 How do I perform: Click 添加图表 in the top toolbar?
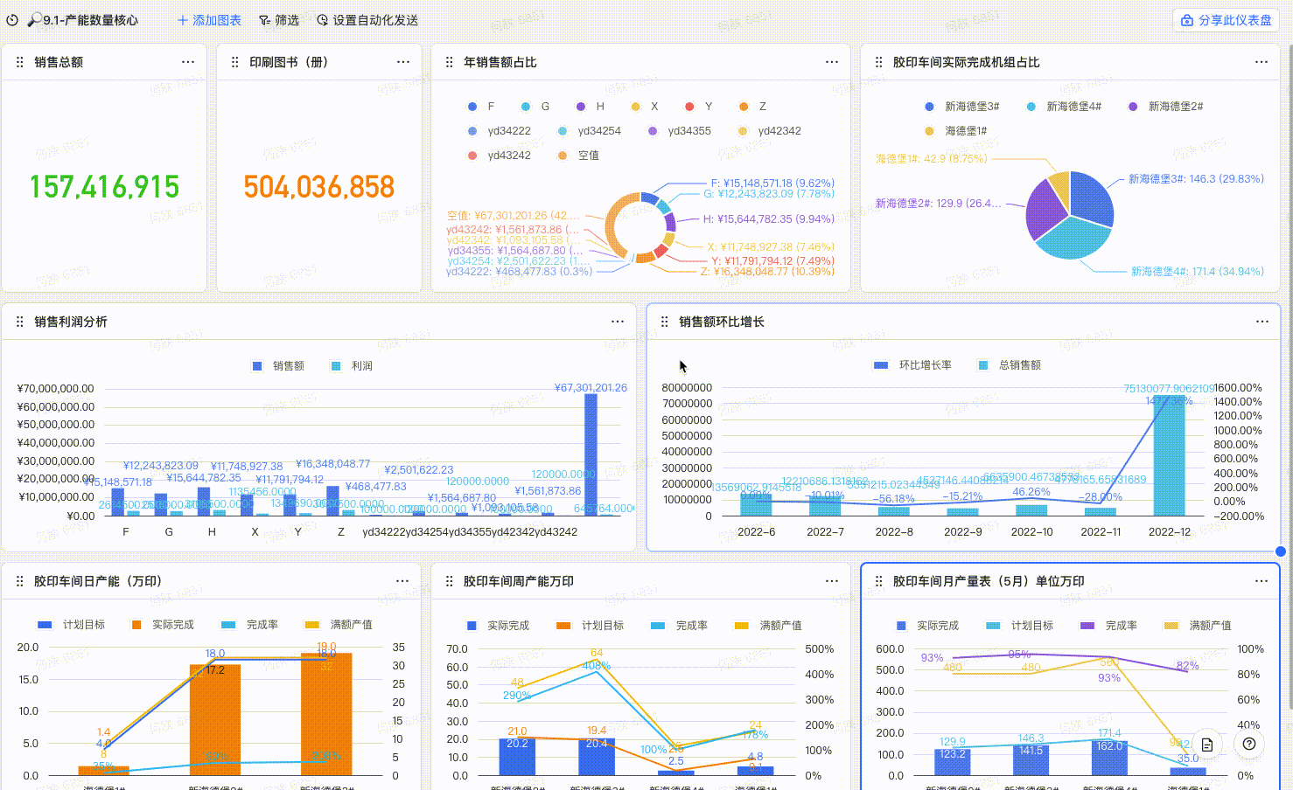pyautogui.click(x=209, y=20)
